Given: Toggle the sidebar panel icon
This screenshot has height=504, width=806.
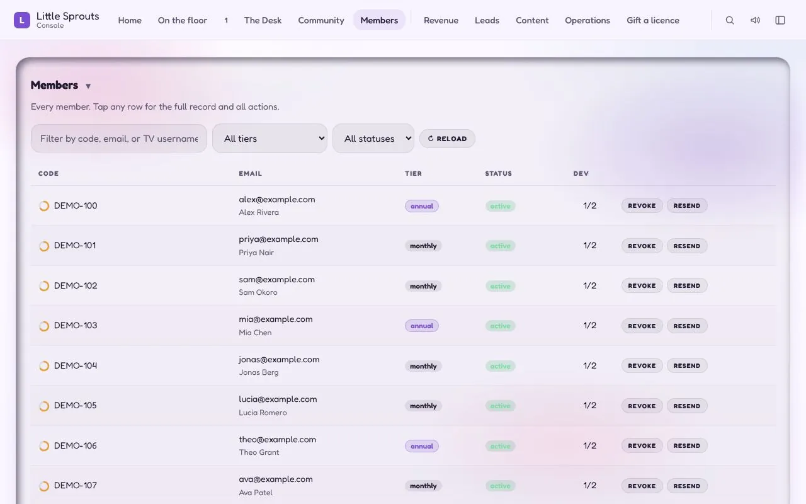Looking at the screenshot, I should (780, 20).
